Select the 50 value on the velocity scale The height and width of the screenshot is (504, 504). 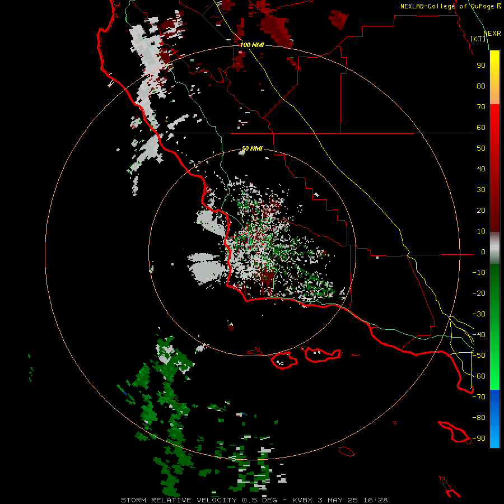click(x=481, y=148)
